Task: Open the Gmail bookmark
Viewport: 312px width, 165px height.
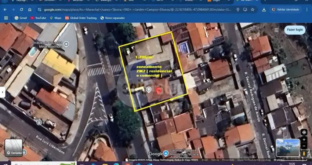Action: pyautogui.click(x=21, y=18)
